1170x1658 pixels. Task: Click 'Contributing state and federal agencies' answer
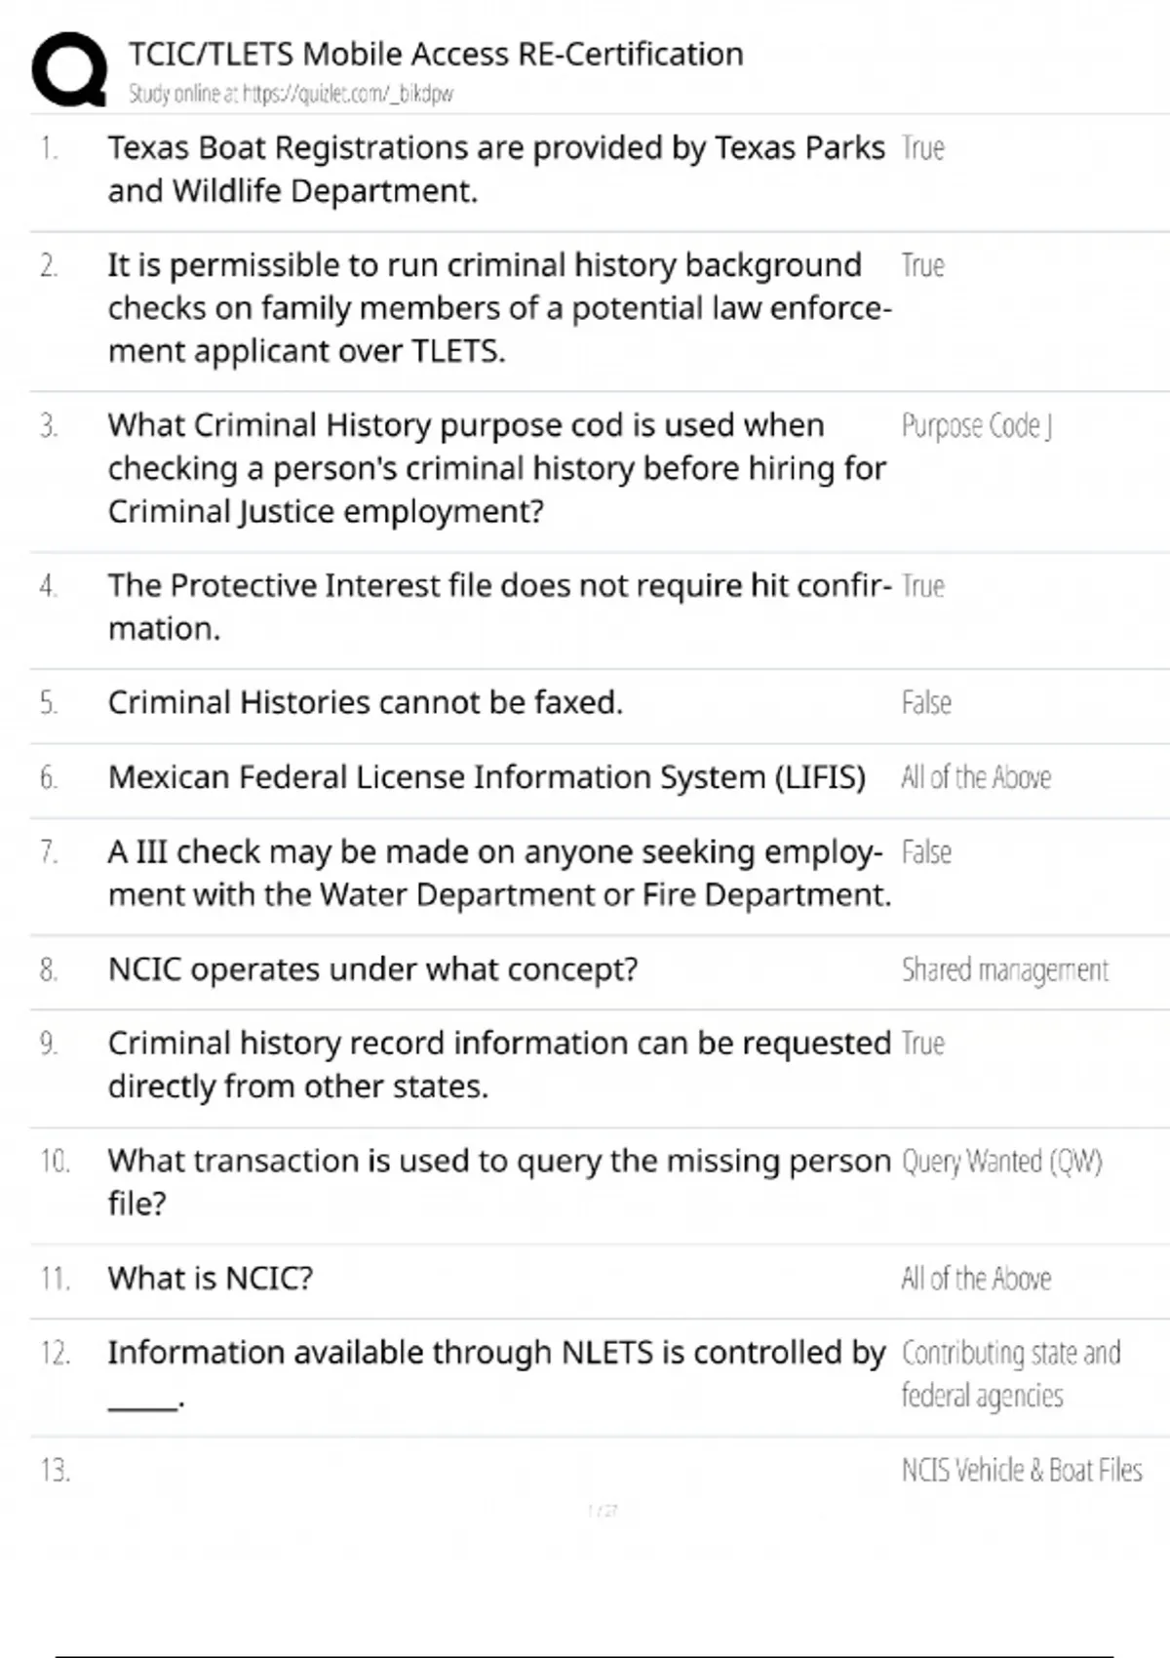pos(1010,1374)
